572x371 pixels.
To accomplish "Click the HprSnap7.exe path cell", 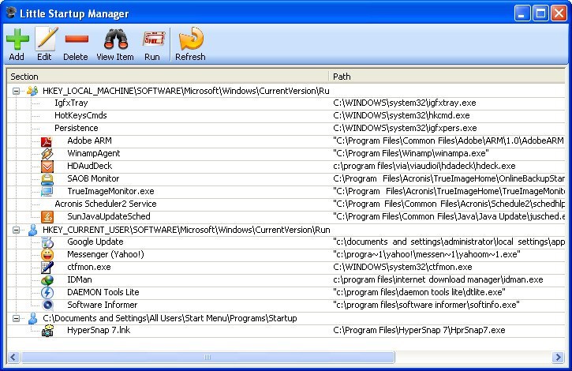I will coord(419,331).
